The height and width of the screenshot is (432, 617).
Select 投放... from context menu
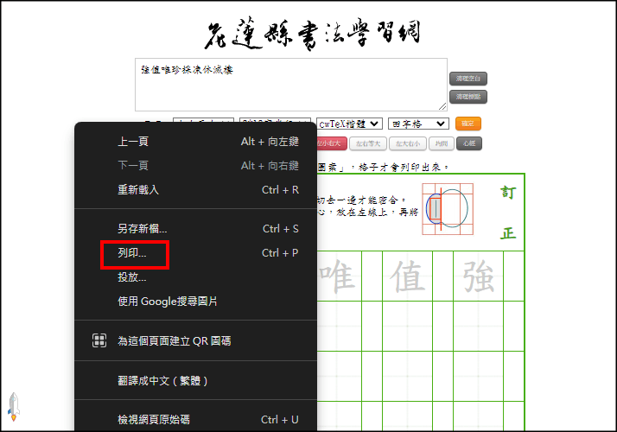click(x=195, y=277)
